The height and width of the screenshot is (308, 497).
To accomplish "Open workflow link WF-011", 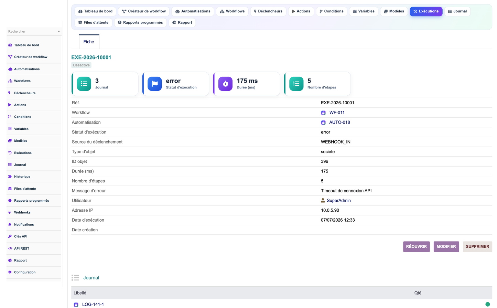I will tap(337, 113).
